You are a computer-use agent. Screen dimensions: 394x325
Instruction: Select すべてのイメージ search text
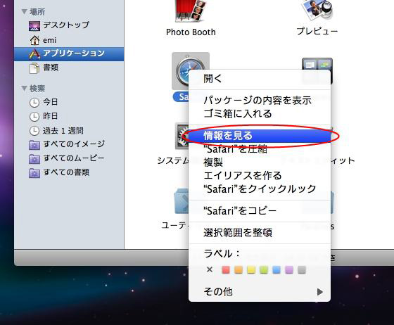click(74, 144)
